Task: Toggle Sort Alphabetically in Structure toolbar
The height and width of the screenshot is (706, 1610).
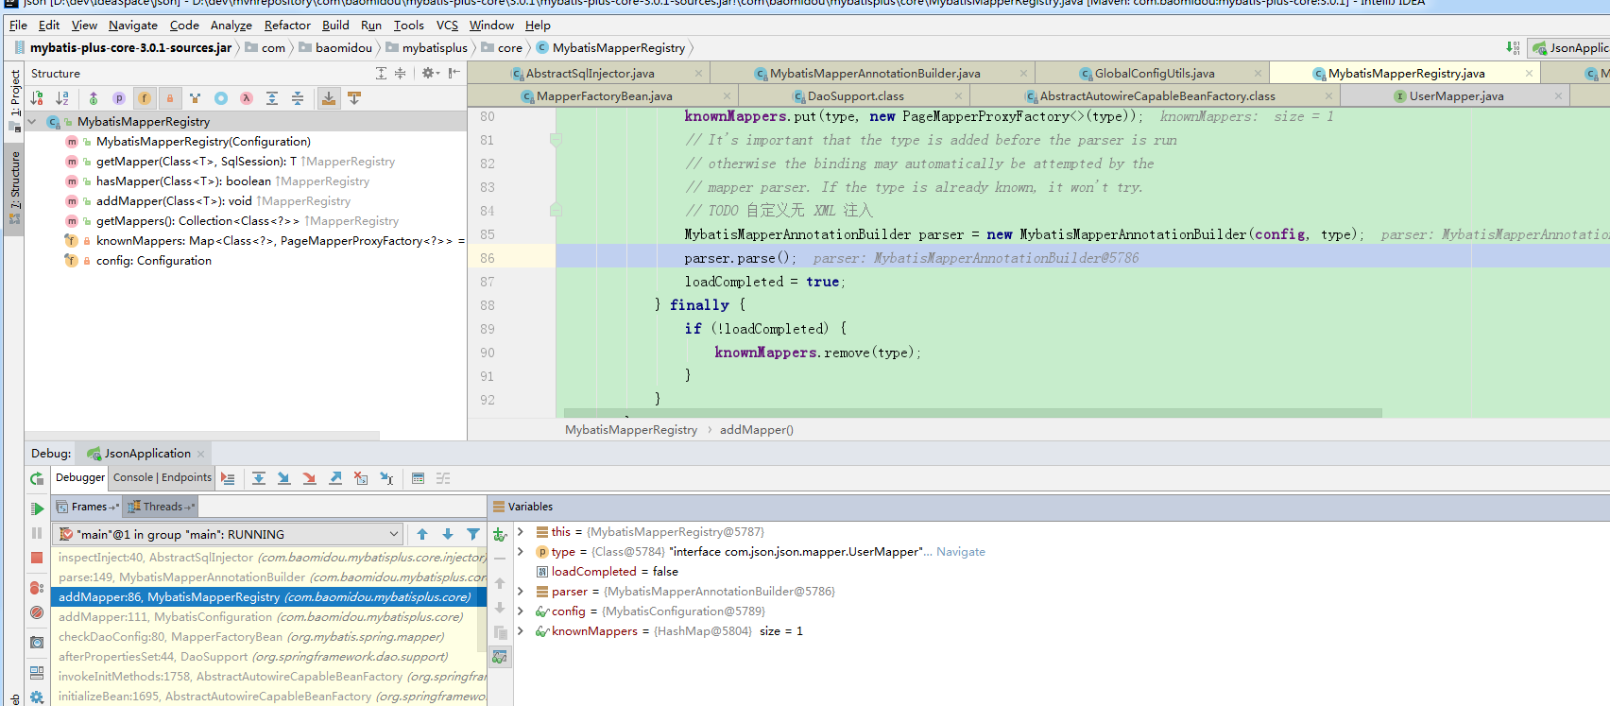Action: tap(62, 98)
